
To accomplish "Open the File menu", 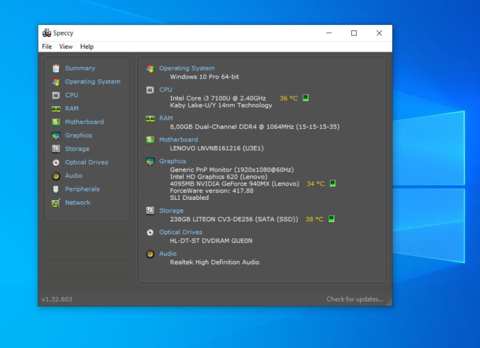I will point(47,46).
